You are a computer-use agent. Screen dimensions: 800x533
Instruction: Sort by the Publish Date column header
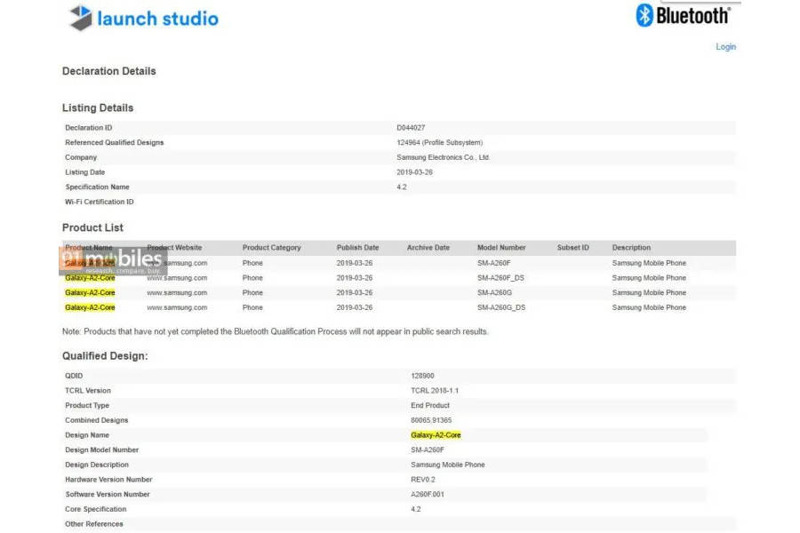[357, 247]
